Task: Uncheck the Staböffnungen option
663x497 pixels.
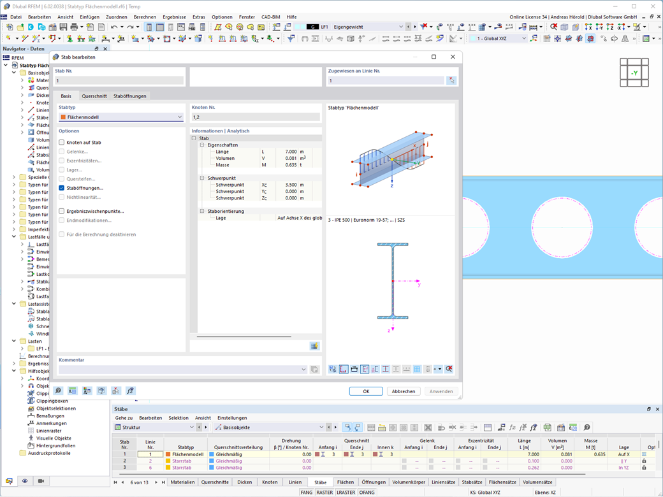Action: coord(62,188)
